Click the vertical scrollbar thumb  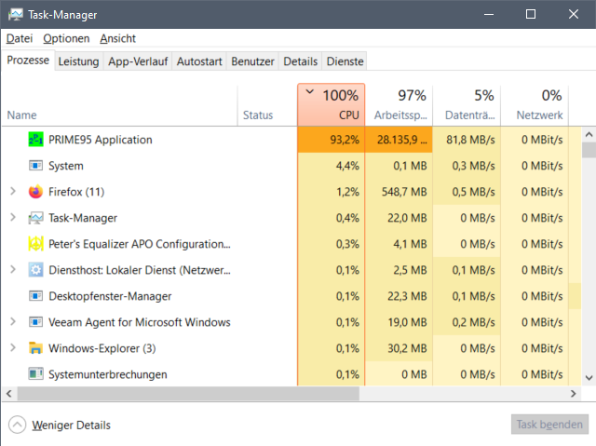[589, 150]
